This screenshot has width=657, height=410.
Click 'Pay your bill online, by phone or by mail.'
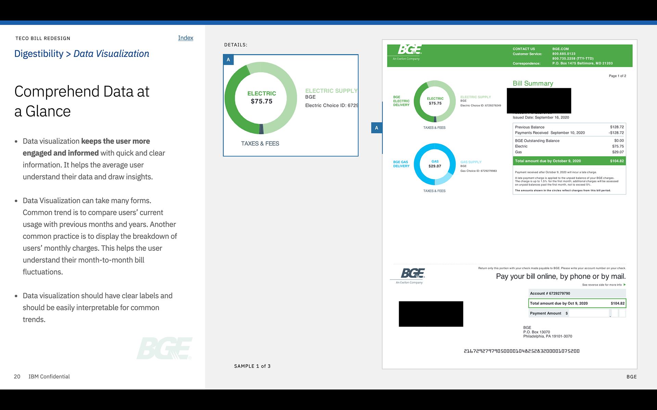[561, 276]
